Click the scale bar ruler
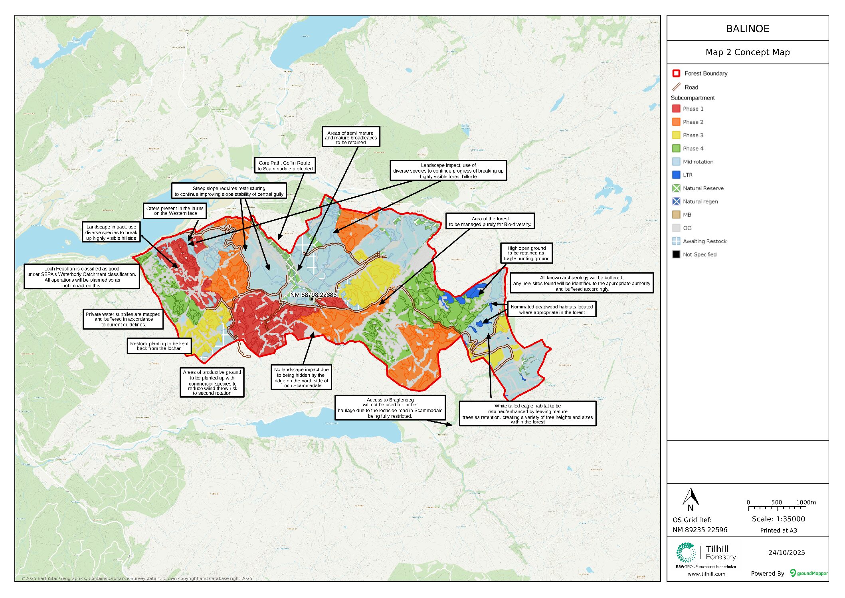The height and width of the screenshot is (598, 845). click(777, 508)
